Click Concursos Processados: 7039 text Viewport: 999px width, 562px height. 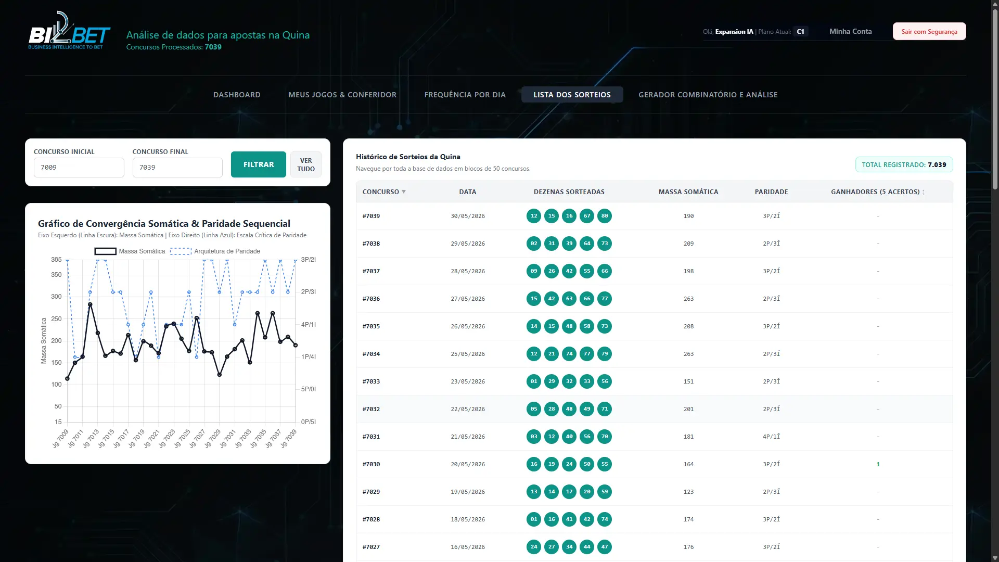tap(174, 47)
